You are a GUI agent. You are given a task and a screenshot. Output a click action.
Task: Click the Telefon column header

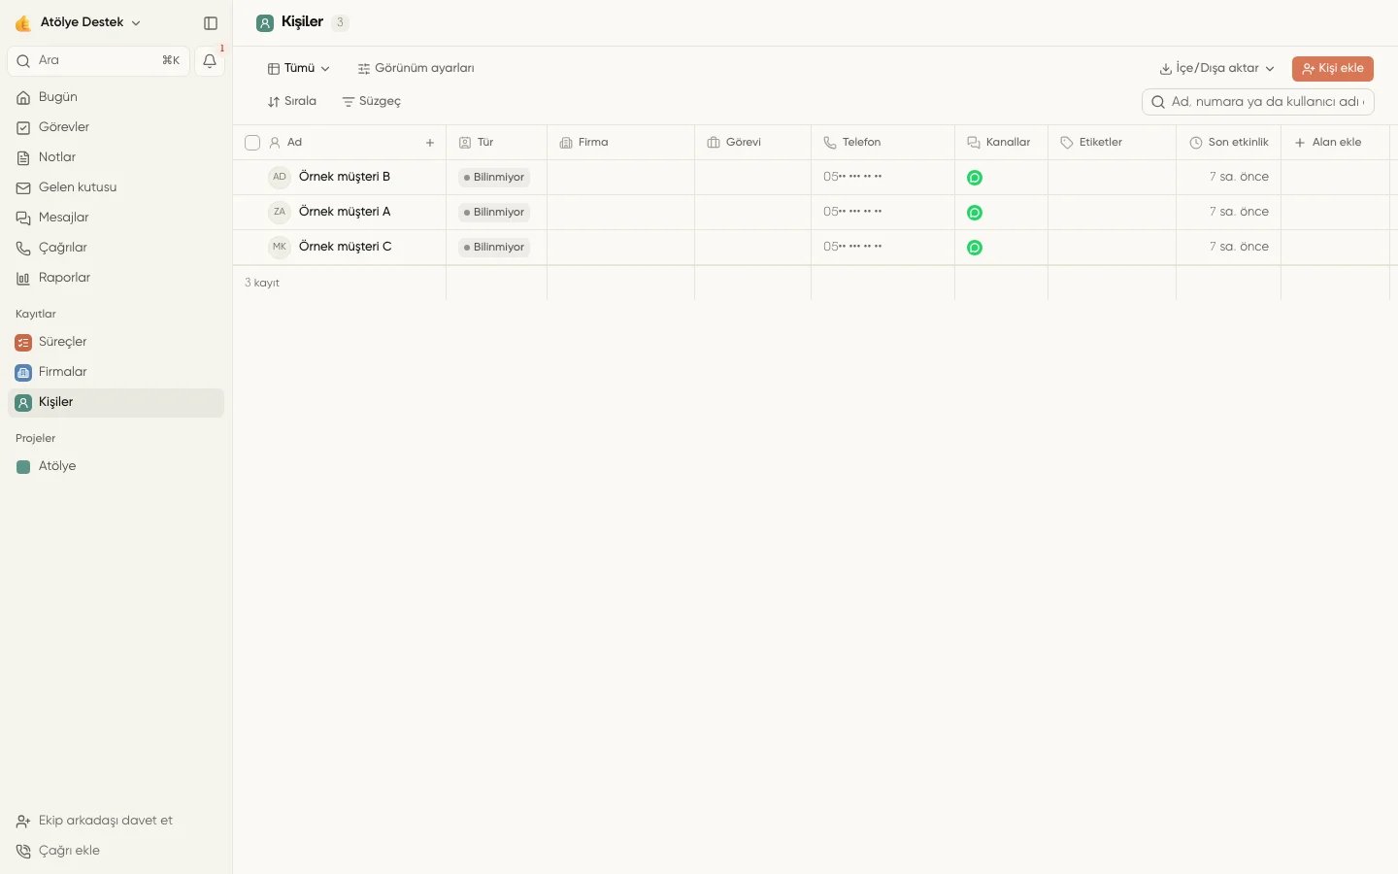tap(882, 143)
